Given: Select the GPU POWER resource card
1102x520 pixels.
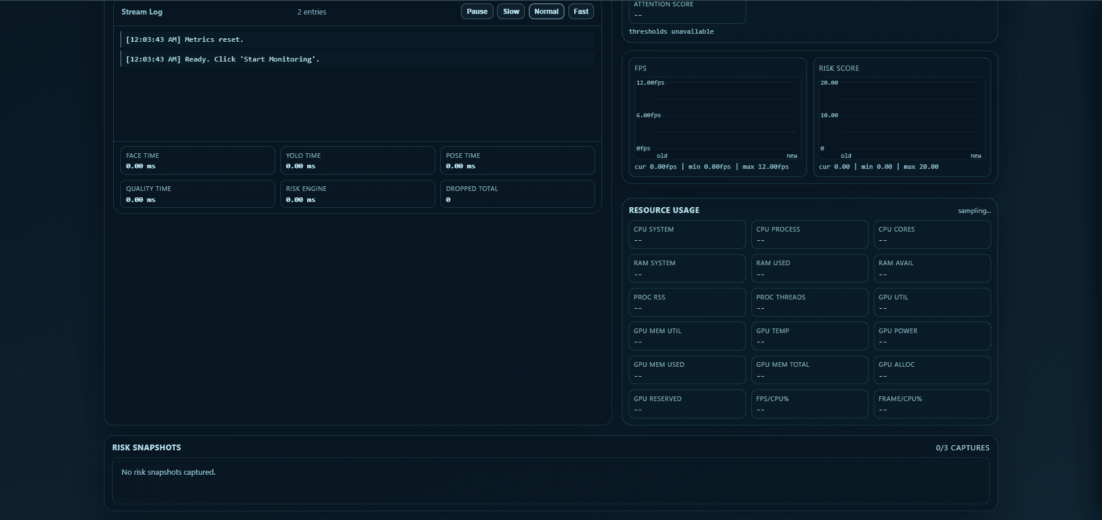Looking at the screenshot, I should 932,336.
